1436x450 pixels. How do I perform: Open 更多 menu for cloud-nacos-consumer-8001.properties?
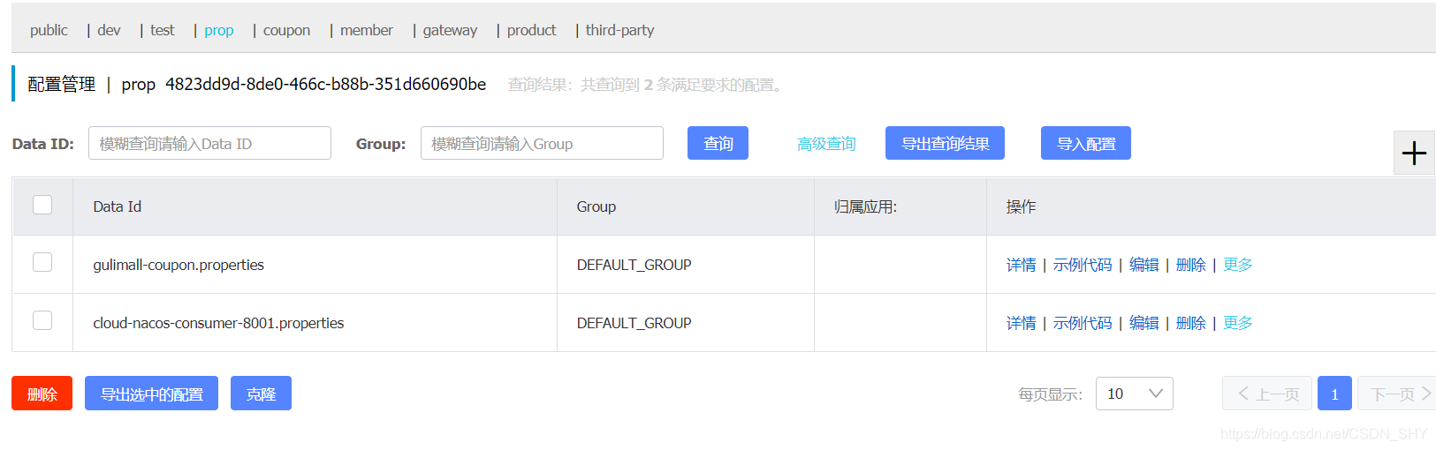(1238, 323)
